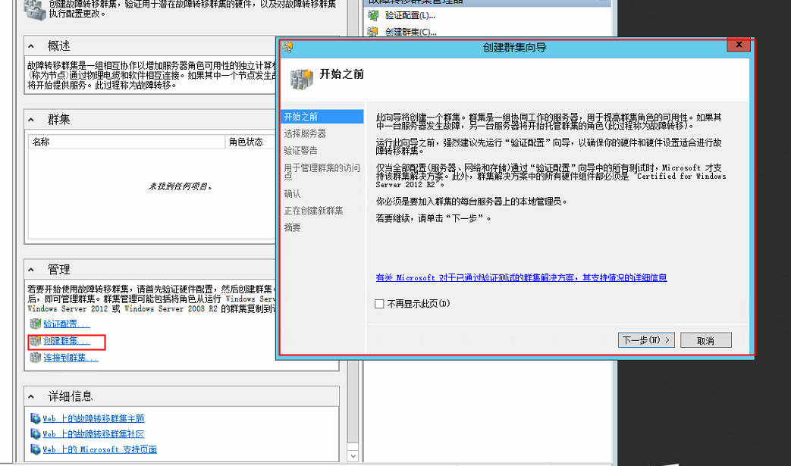Screen dimensions: 791x466
Task: Click the icon beside Web 上的故障转移群集社区
Action: click(35, 433)
